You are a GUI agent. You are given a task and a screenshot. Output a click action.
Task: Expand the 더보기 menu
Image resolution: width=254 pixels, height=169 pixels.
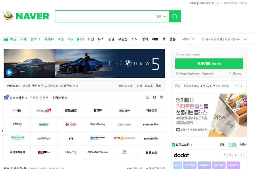coord(188,39)
